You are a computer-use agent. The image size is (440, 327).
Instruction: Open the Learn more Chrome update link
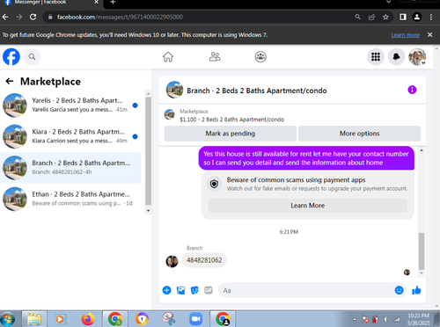point(405,35)
